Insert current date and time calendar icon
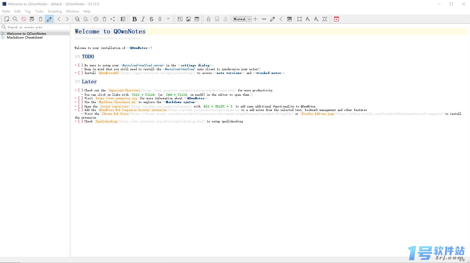Viewport: 470px width, 263px height. [197, 19]
